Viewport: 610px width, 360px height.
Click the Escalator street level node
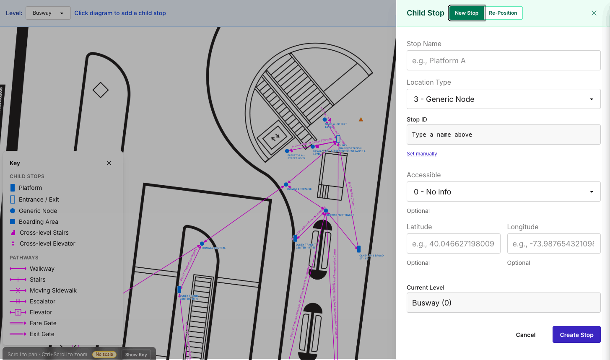point(313,147)
